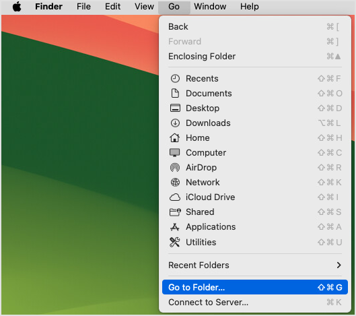The height and width of the screenshot is (316, 356).
Task: Click the AirDrop radar icon
Action: [175, 168]
